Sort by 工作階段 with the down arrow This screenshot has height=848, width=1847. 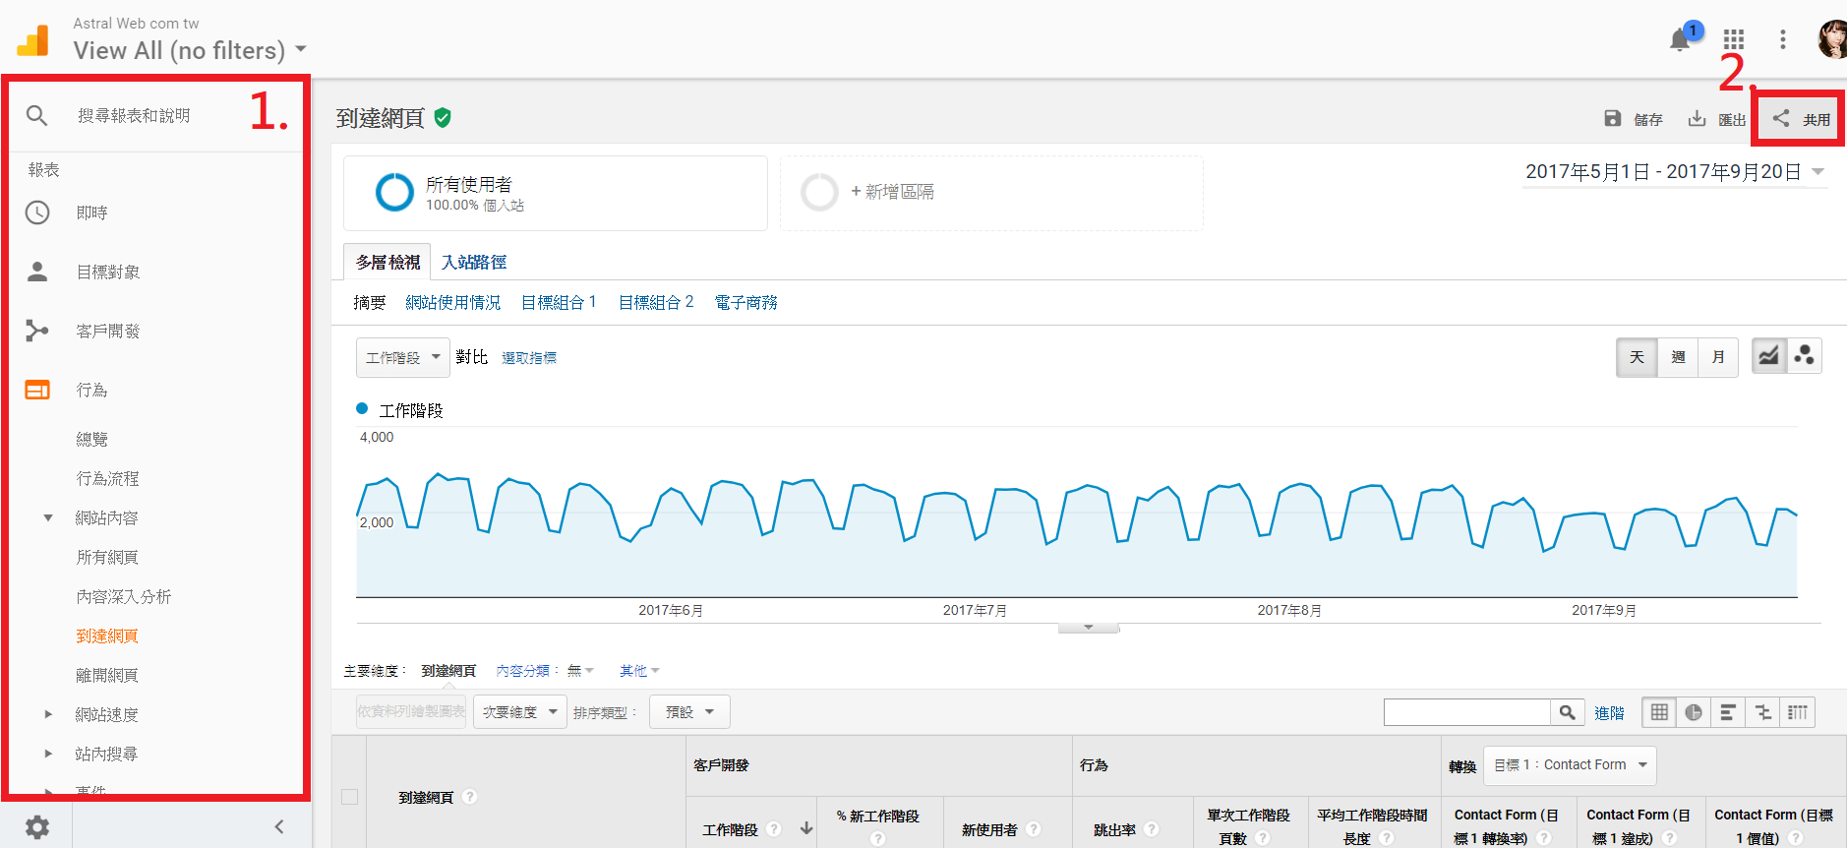click(806, 828)
